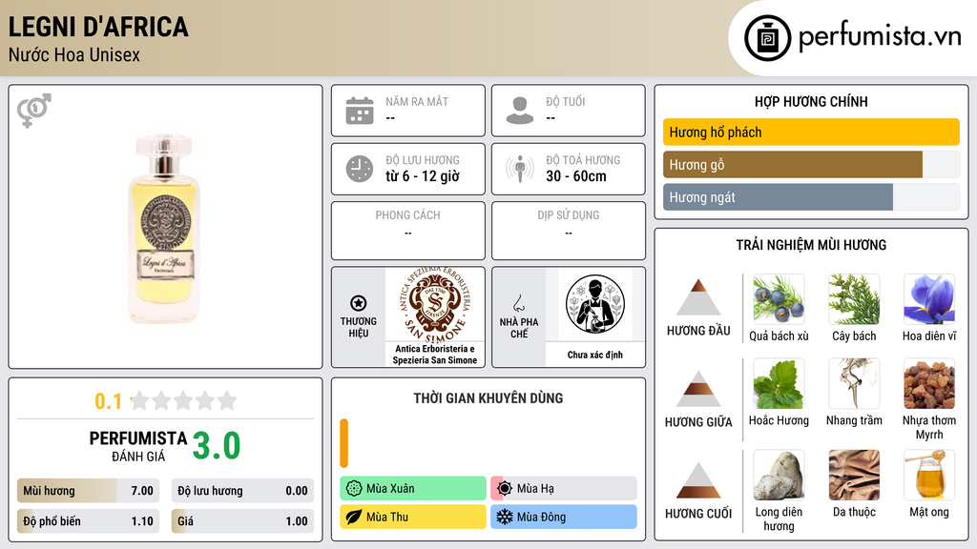Select the Long diên hương note image
977x549 pixels.
tap(779, 475)
